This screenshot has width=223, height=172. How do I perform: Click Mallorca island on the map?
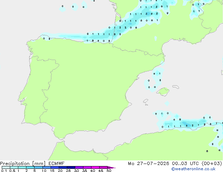163,92
